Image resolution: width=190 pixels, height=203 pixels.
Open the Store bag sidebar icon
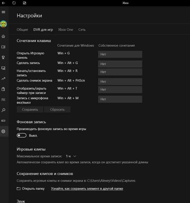click(3, 89)
